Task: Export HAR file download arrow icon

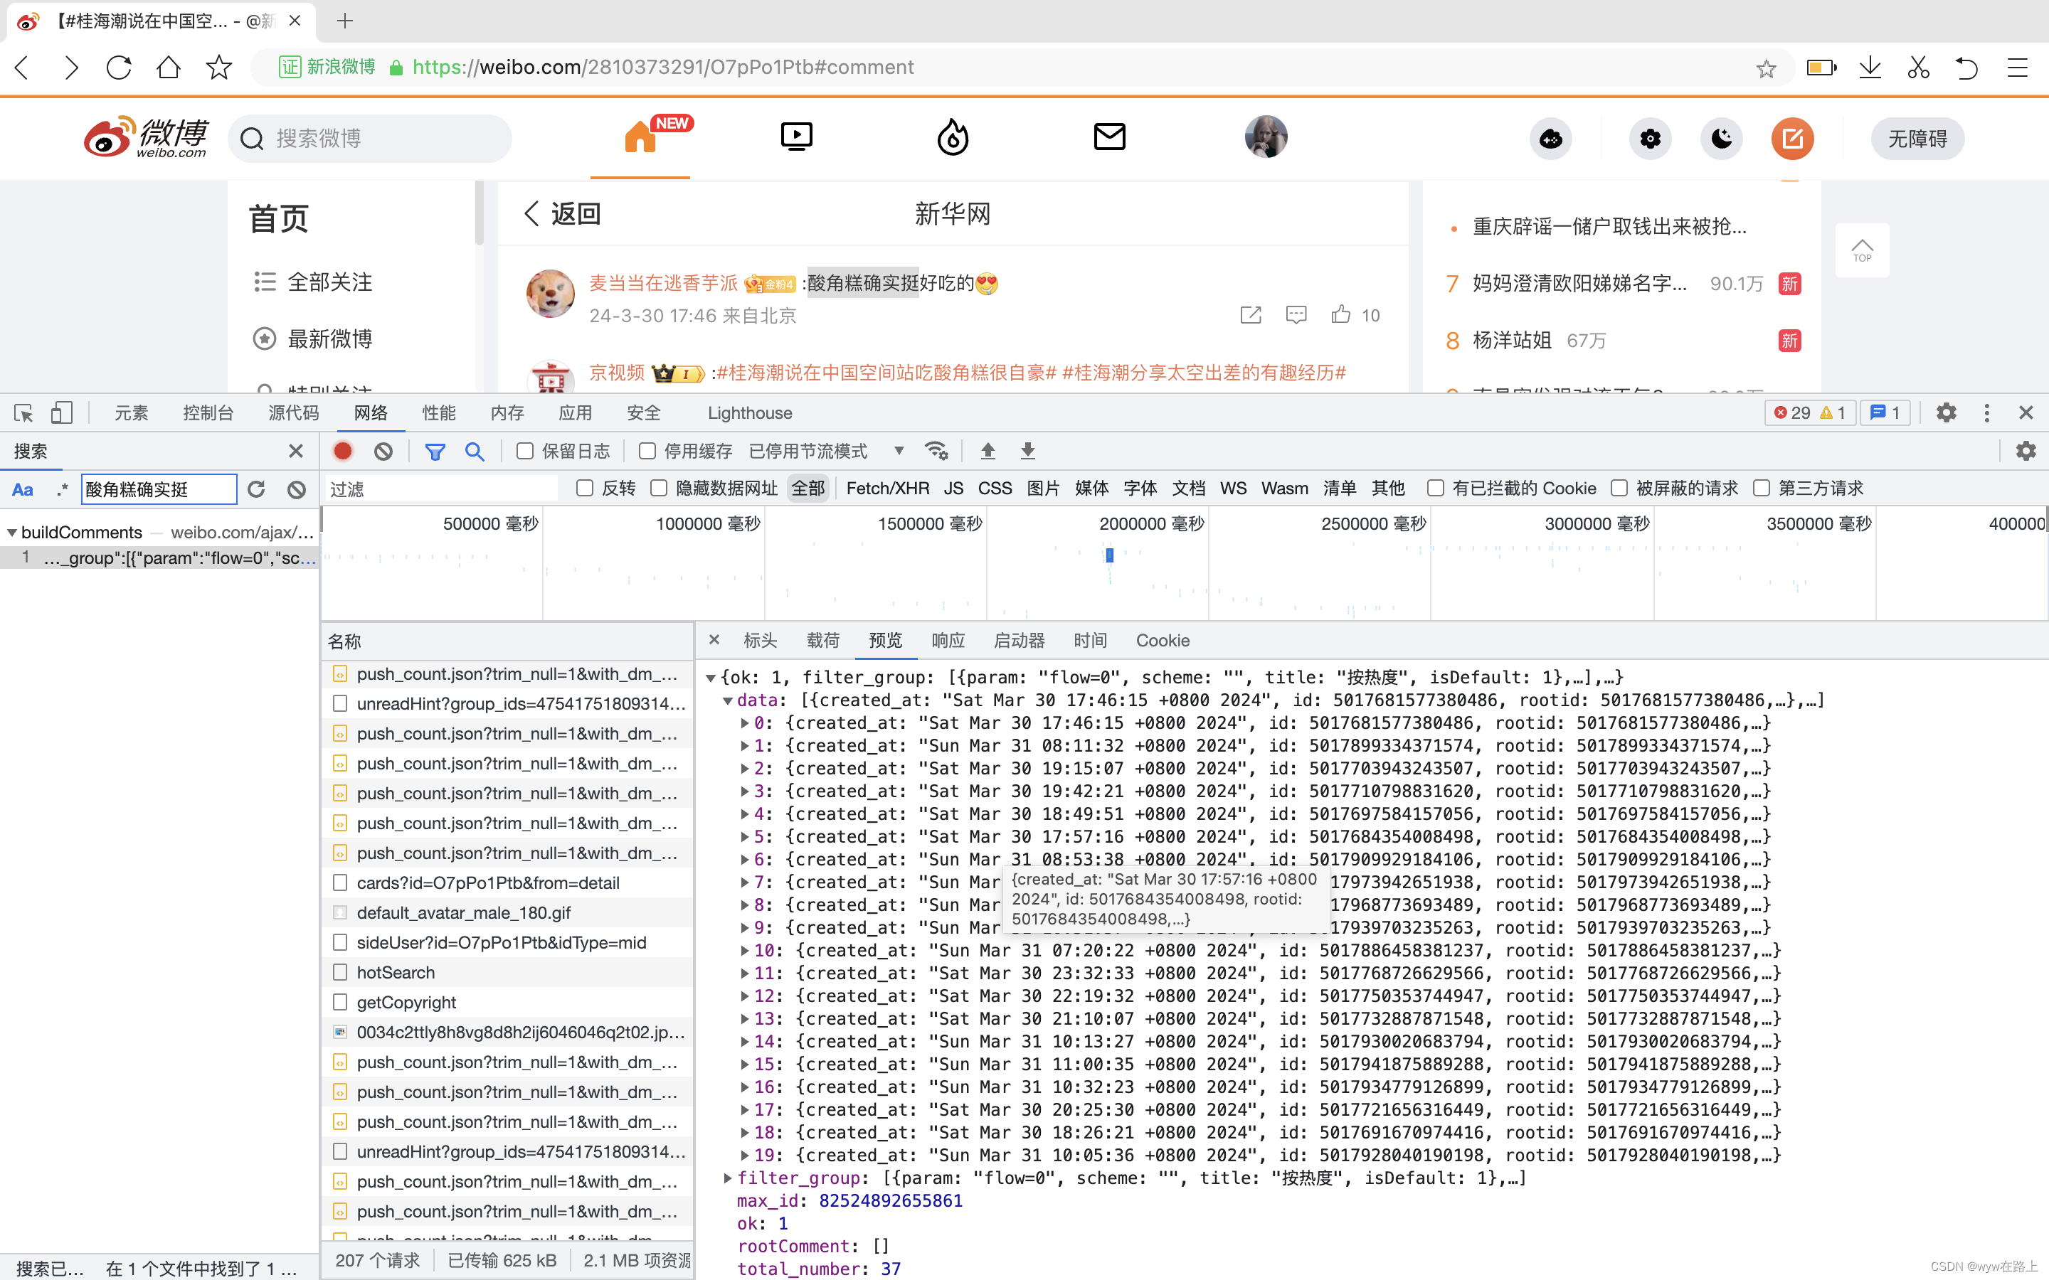Action: (x=1027, y=452)
